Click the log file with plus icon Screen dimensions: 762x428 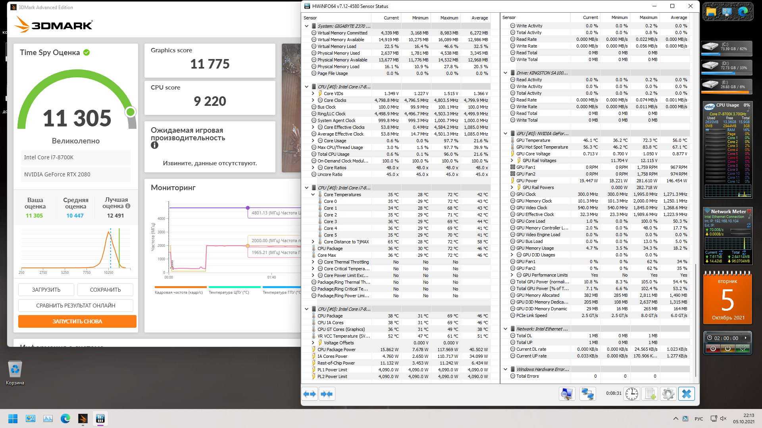point(650,394)
